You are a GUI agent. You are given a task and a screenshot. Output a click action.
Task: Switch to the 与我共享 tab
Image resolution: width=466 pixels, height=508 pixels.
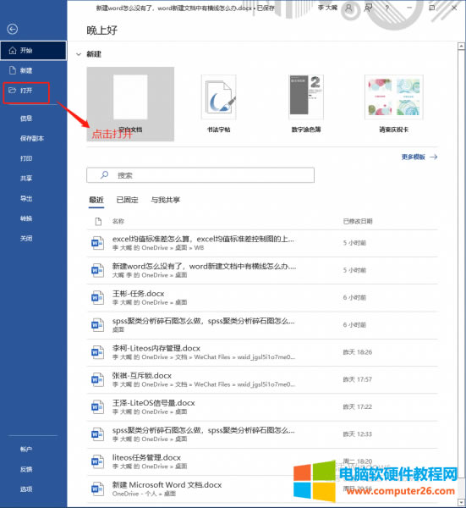click(166, 200)
